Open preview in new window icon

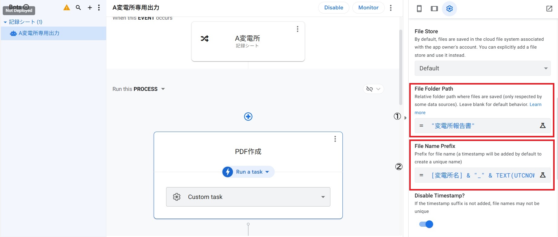549,8
